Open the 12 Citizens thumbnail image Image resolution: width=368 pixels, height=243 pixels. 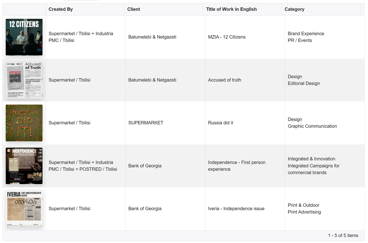(x=24, y=37)
